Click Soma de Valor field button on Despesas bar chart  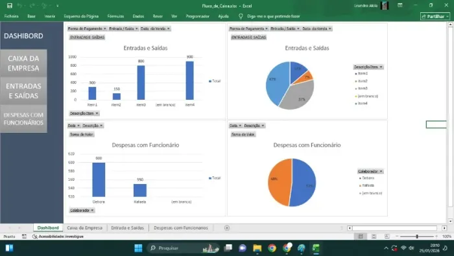point(81,134)
